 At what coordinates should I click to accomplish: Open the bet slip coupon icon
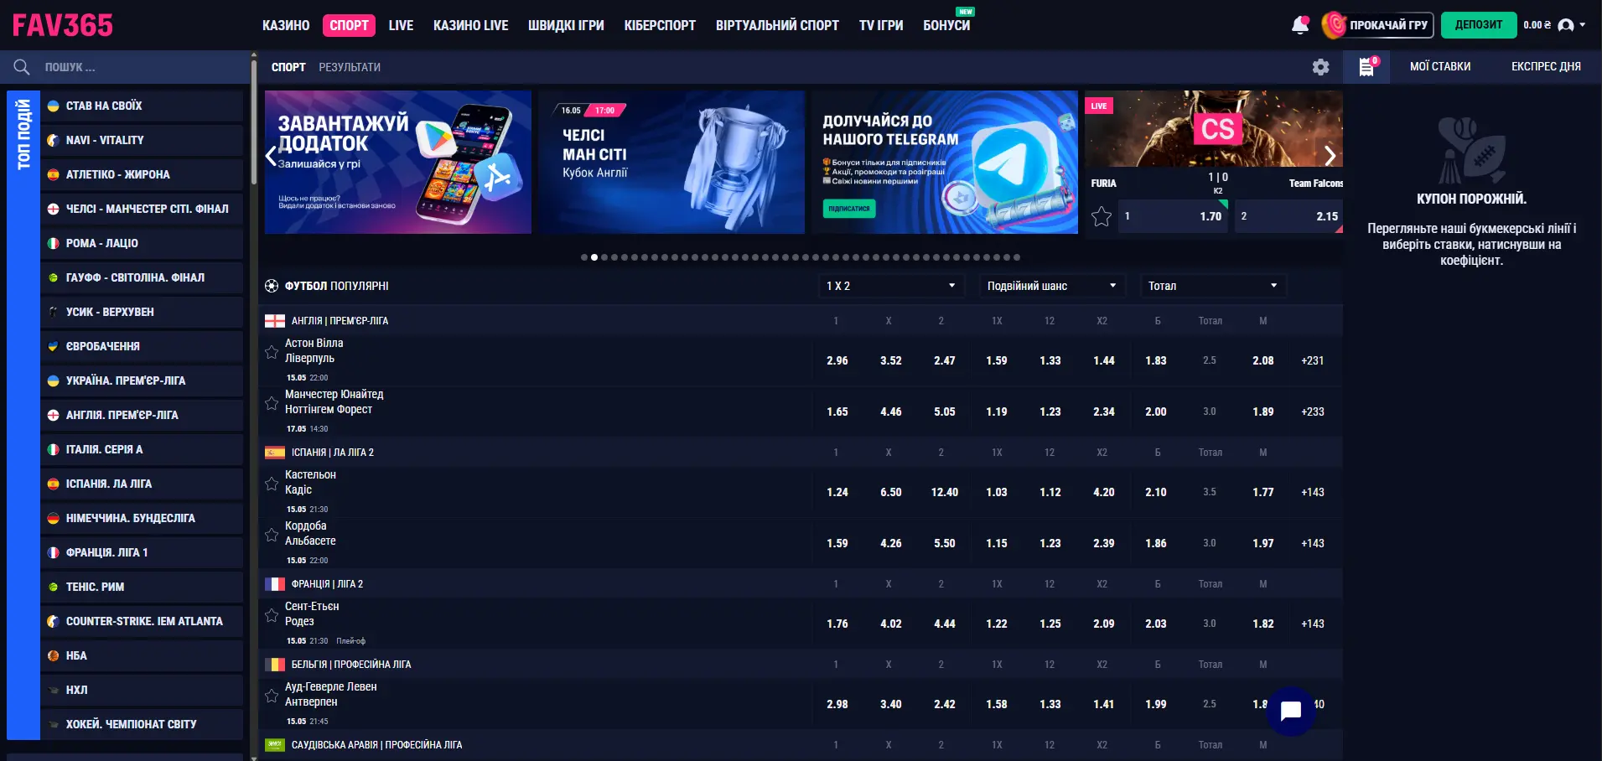[1366, 66]
